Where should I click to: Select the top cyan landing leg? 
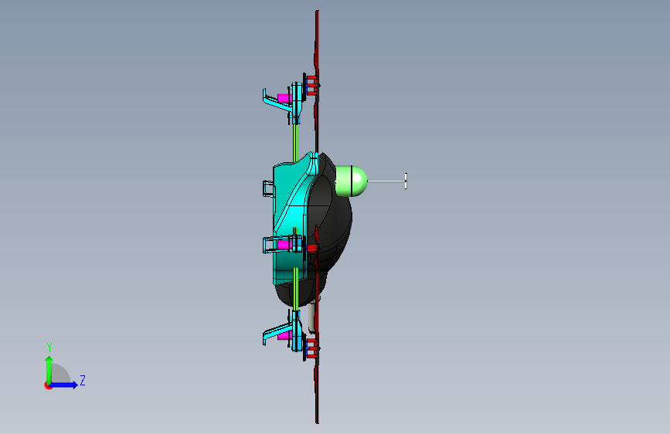tap(276, 102)
